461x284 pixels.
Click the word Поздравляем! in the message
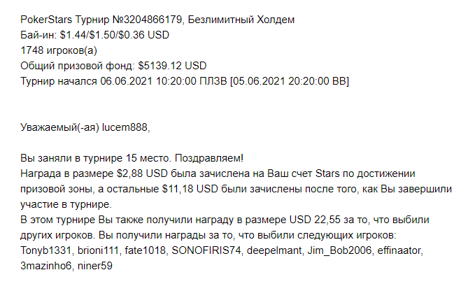209,158
